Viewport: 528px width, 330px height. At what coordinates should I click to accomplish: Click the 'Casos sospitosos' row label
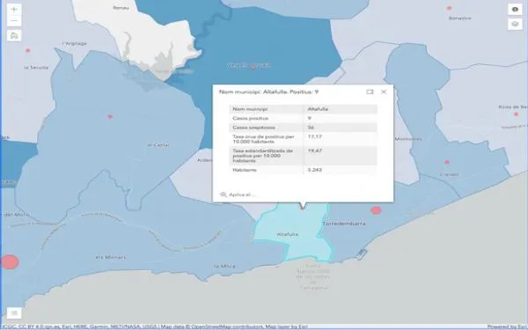(254, 128)
